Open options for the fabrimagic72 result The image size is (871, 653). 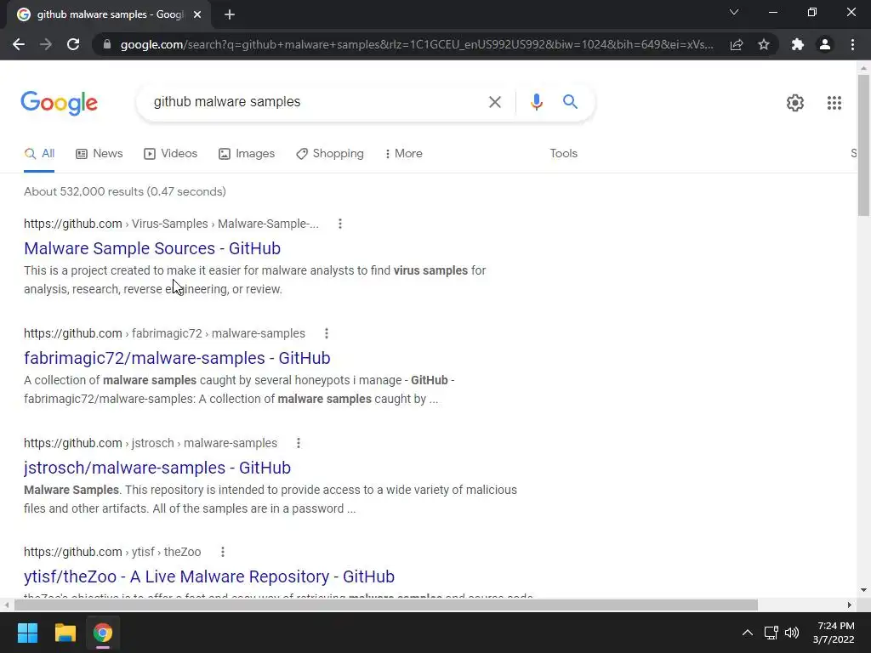tap(326, 333)
